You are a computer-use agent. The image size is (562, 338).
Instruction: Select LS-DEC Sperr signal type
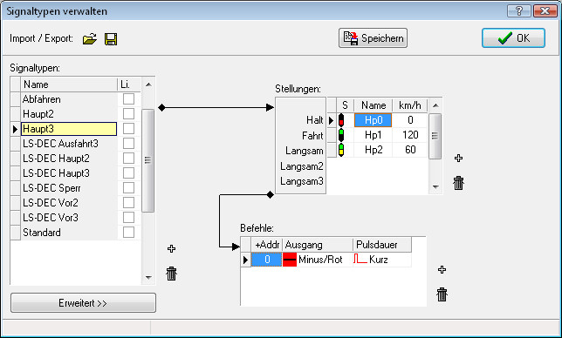pyautogui.click(x=69, y=188)
